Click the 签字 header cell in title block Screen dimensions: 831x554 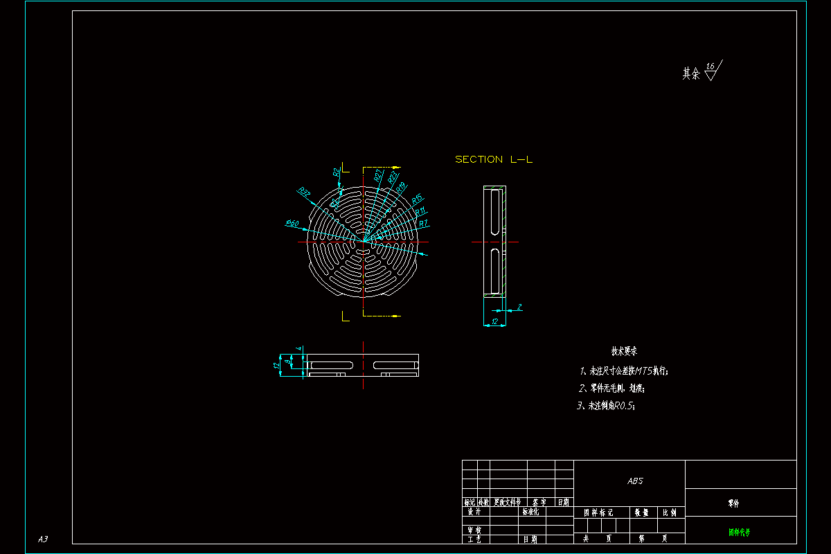(x=539, y=502)
